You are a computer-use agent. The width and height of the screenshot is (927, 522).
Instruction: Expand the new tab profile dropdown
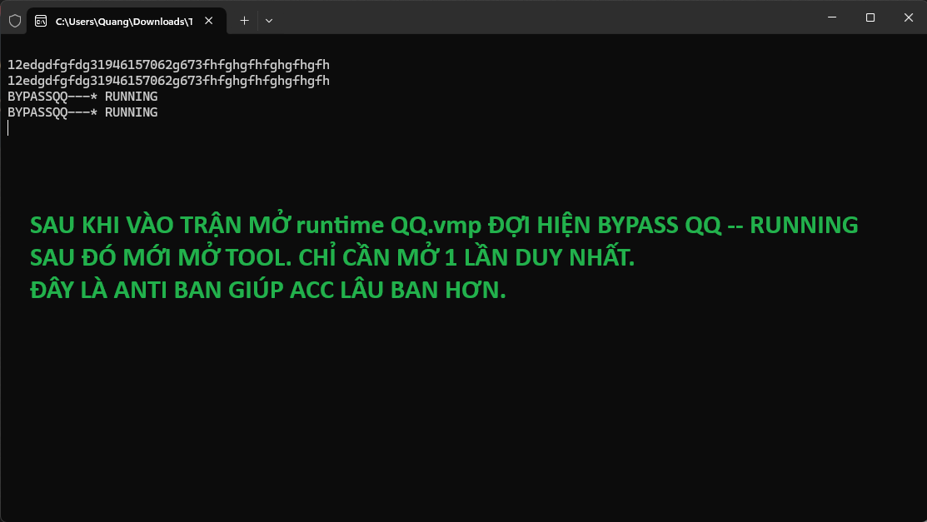(269, 21)
